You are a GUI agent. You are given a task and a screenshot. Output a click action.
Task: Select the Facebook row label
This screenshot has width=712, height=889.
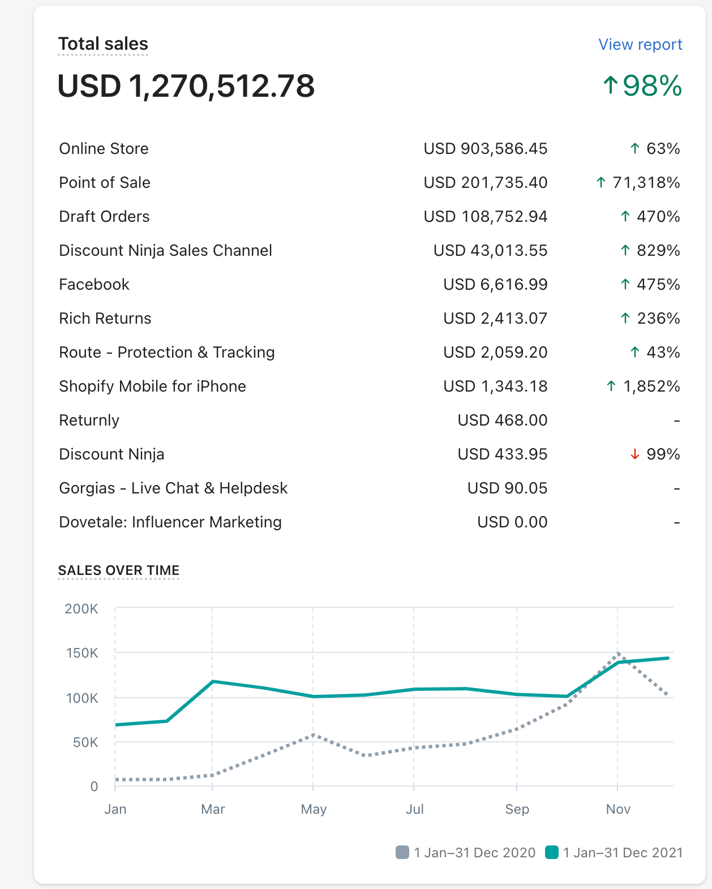click(x=95, y=285)
